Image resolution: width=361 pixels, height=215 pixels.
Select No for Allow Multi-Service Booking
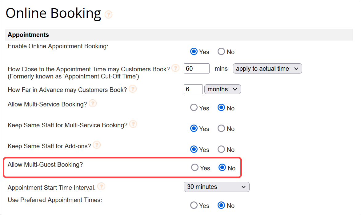click(221, 108)
